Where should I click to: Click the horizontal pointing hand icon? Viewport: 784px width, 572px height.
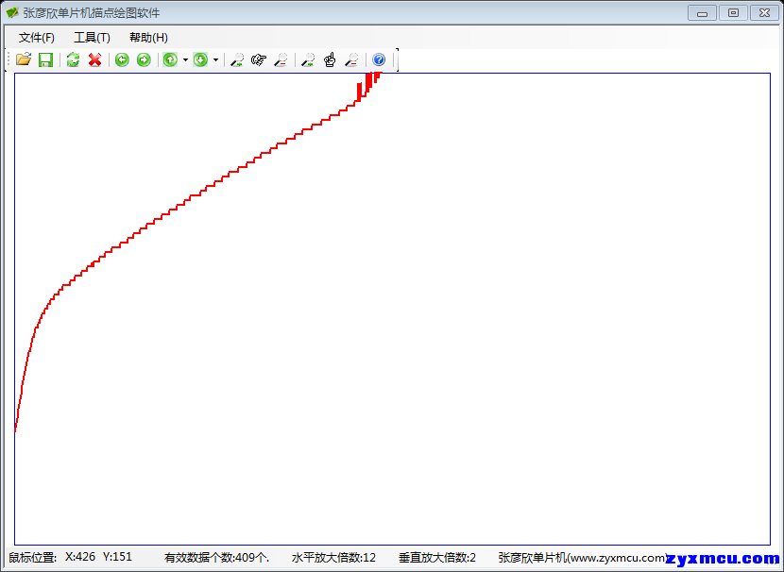[259, 60]
